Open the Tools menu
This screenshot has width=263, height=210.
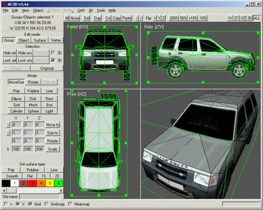click(101, 10)
